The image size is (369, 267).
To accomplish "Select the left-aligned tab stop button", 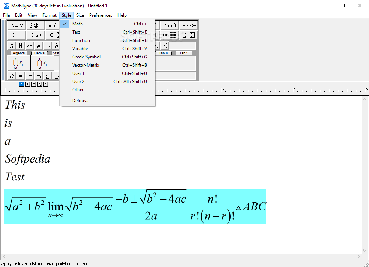I will [x=21, y=84].
